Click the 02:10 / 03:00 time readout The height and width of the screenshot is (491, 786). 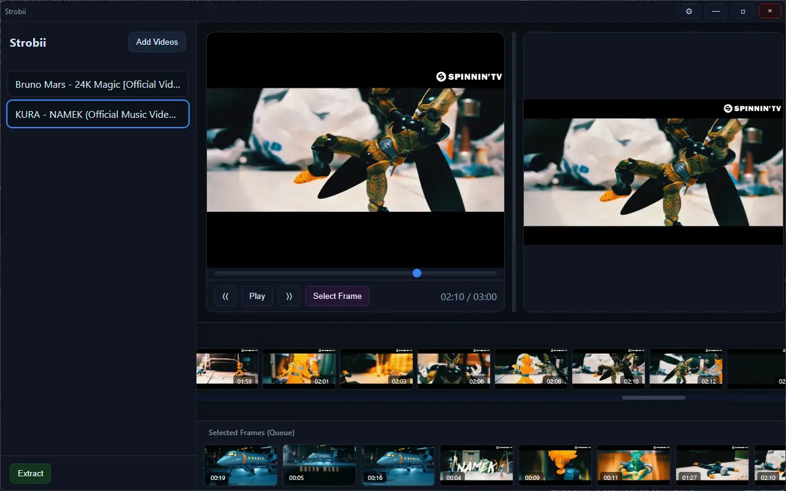click(x=469, y=296)
